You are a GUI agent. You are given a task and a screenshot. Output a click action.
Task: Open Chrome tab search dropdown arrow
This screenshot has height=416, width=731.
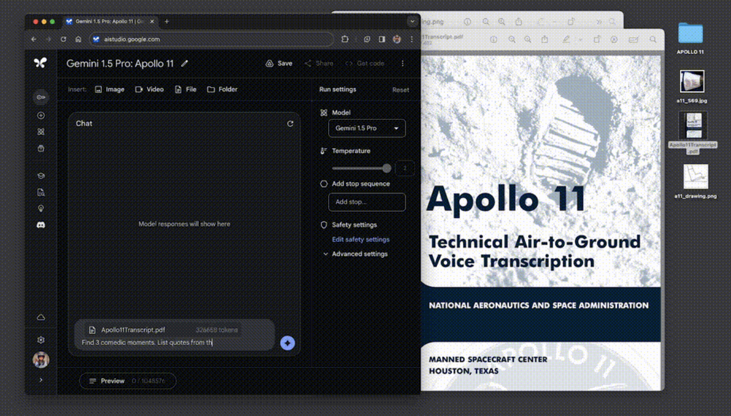click(x=412, y=21)
